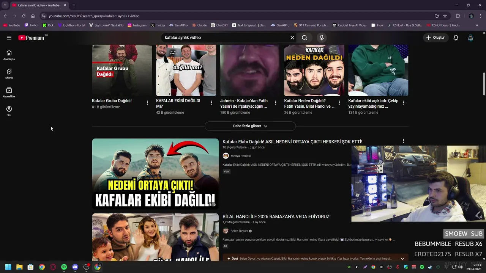Focus the address bar URL
This screenshot has width=486, height=273.
click(x=94, y=16)
